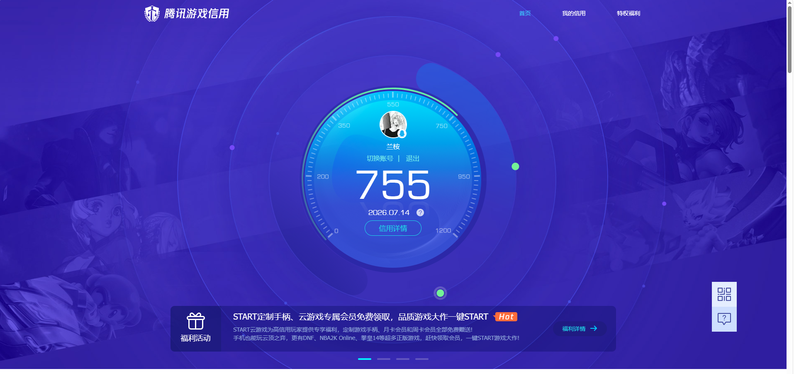Image resolution: width=794 pixels, height=374 pixels.
Task: Click the gift box 福利活动 icon
Action: (x=195, y=321)
